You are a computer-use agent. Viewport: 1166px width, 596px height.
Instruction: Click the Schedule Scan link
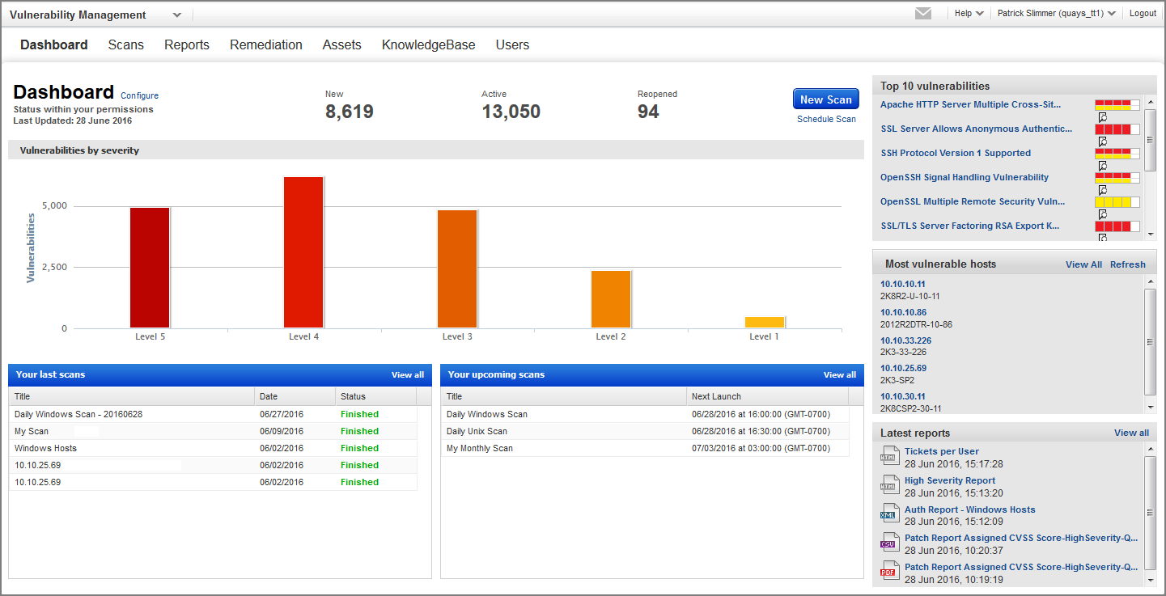[x=826, y=119]
